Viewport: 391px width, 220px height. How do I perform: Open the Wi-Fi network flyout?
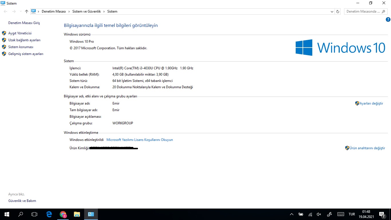310,214
